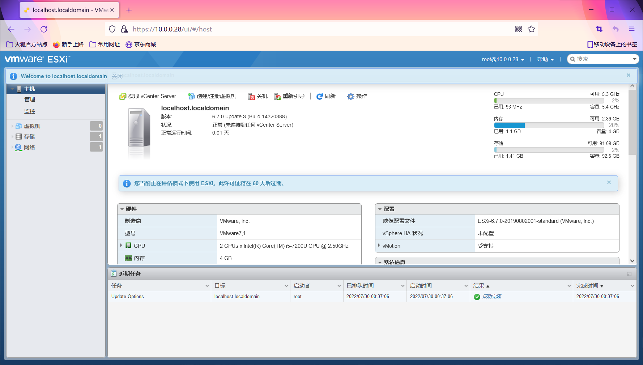This screenshot has height=365, width=643.
Task: Click the 存储 storage usage bar
Action: tap(549, 150)
